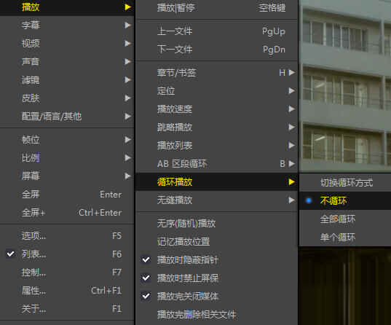
Task: Select 全屏+ Ctrl+Enter menu item
Action: point(67,213)
